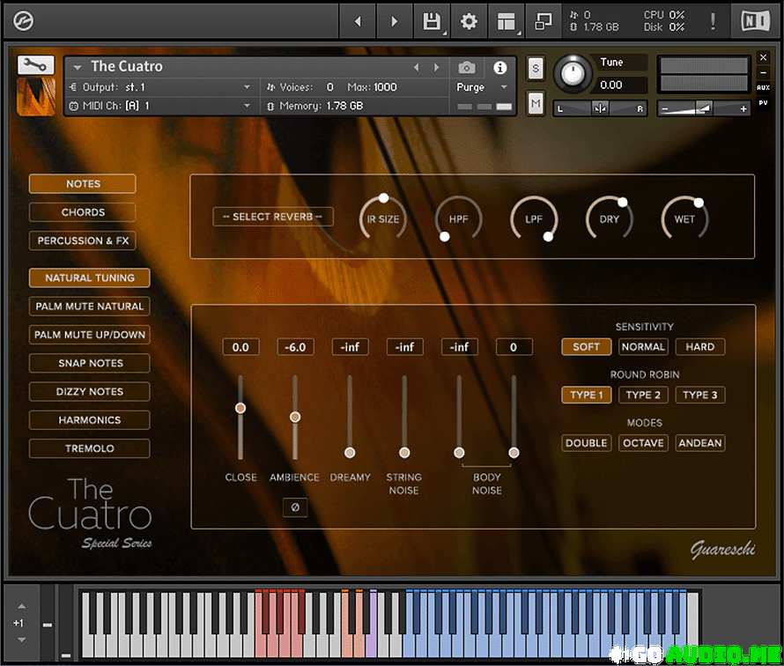
Task: Toggle the phase invert Ø button
Action: (x=295, y=507)
